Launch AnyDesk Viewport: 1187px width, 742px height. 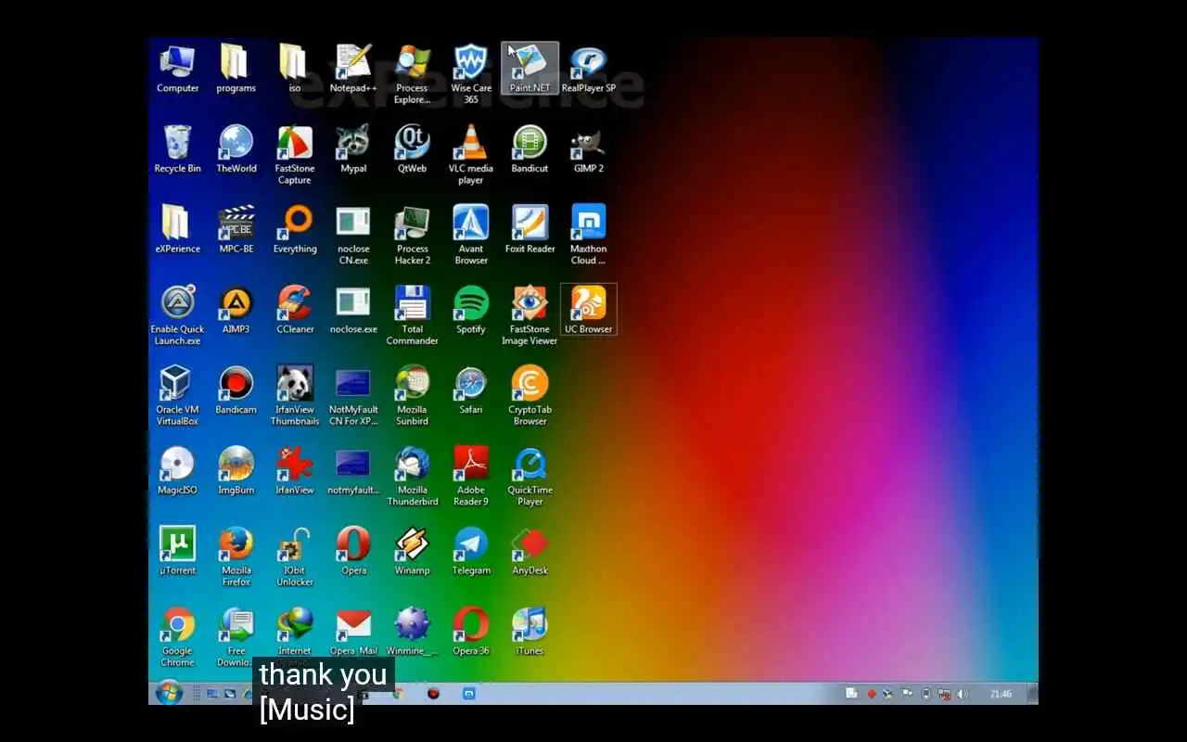[530, 552]
